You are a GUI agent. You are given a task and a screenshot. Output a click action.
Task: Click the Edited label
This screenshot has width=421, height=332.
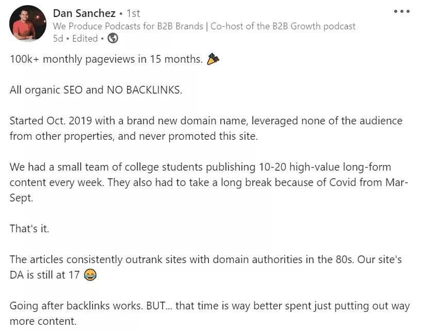point(85,39)
